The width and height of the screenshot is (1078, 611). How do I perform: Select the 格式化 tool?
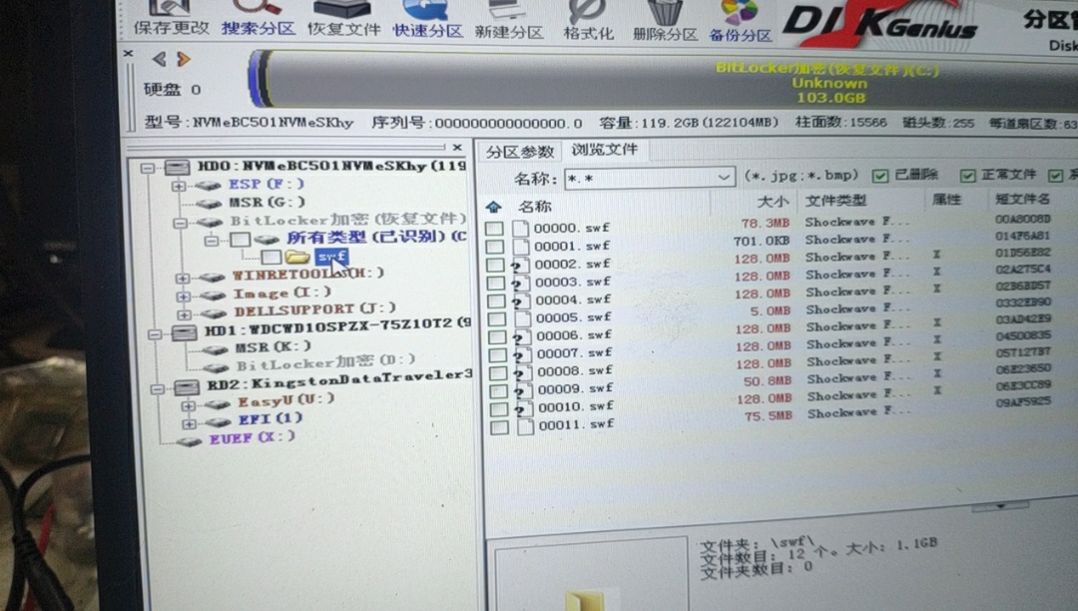pyautogui.click(x=589, y=19)
